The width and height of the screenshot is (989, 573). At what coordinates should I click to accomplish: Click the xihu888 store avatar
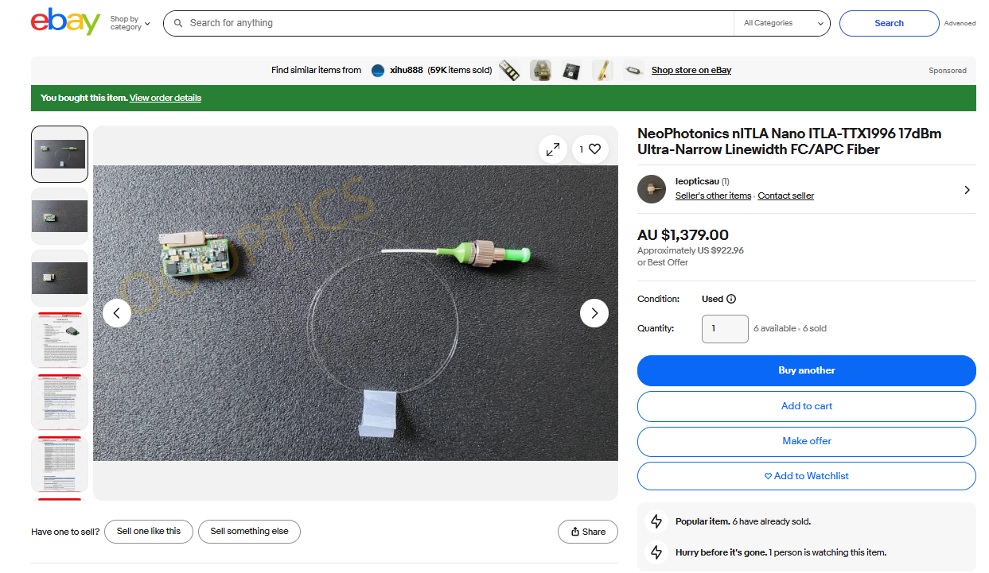pyautogui.click(x=378, y=71)
